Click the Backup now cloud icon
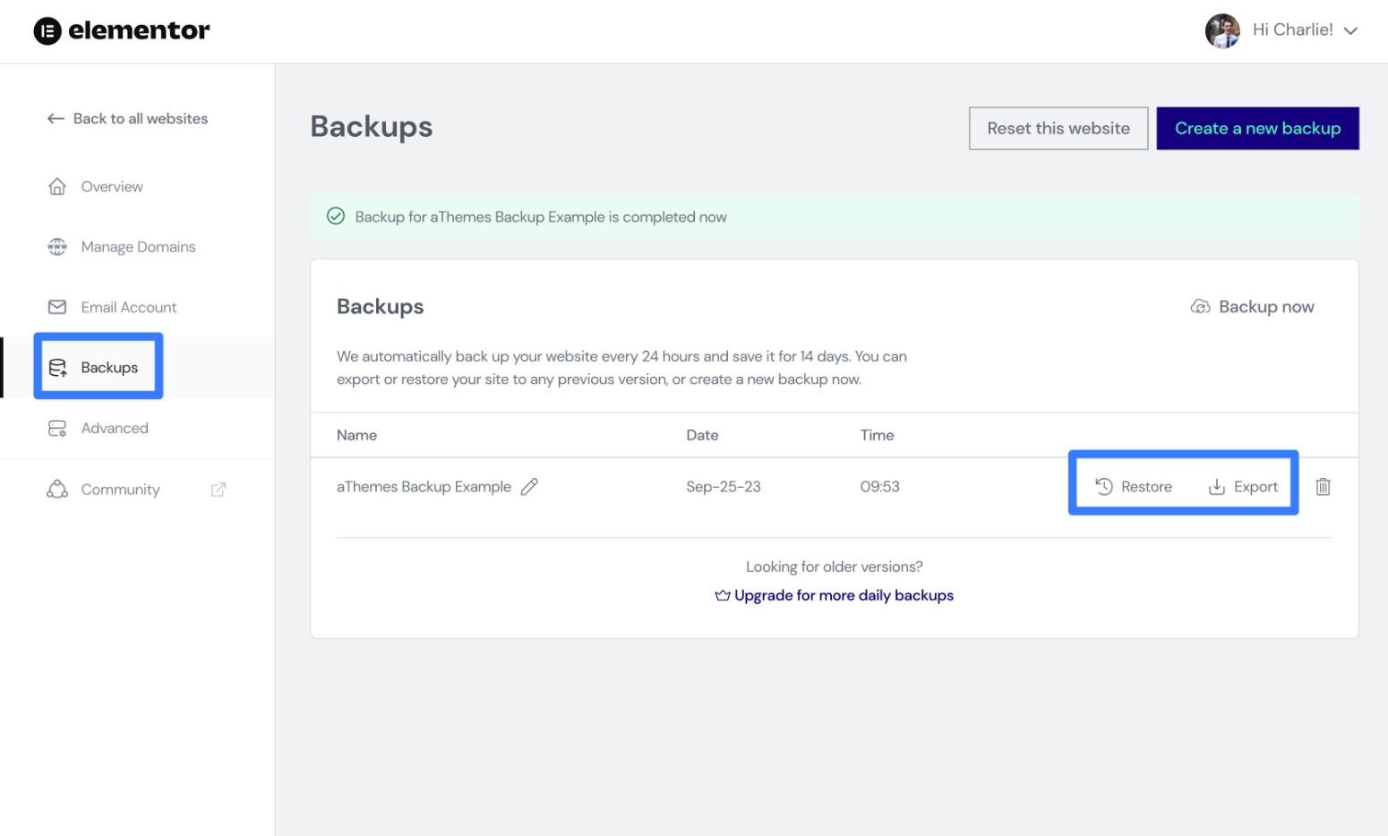 (1200, 307)
